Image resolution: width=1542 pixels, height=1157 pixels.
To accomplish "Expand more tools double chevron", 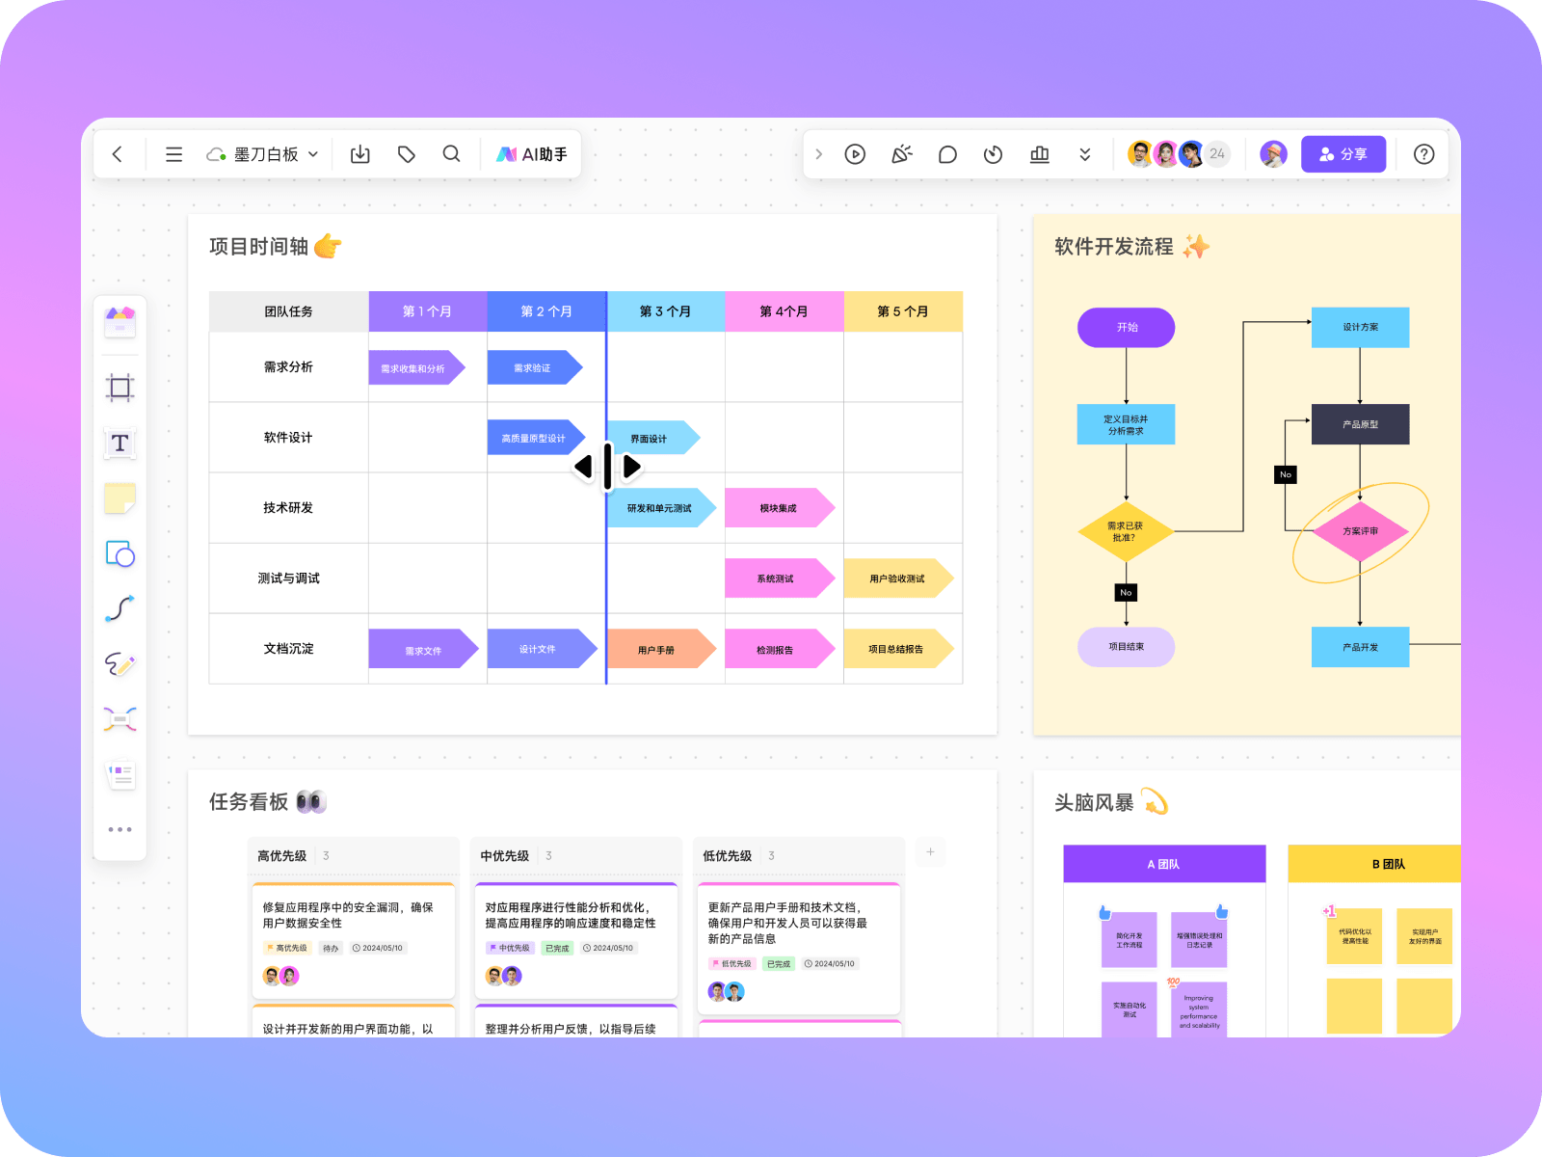I will point(1085,154).
